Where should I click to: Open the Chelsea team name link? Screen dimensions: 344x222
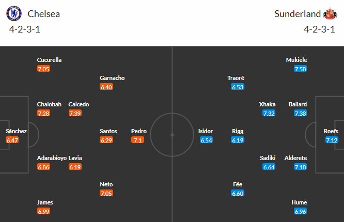[x=44, y=14]
